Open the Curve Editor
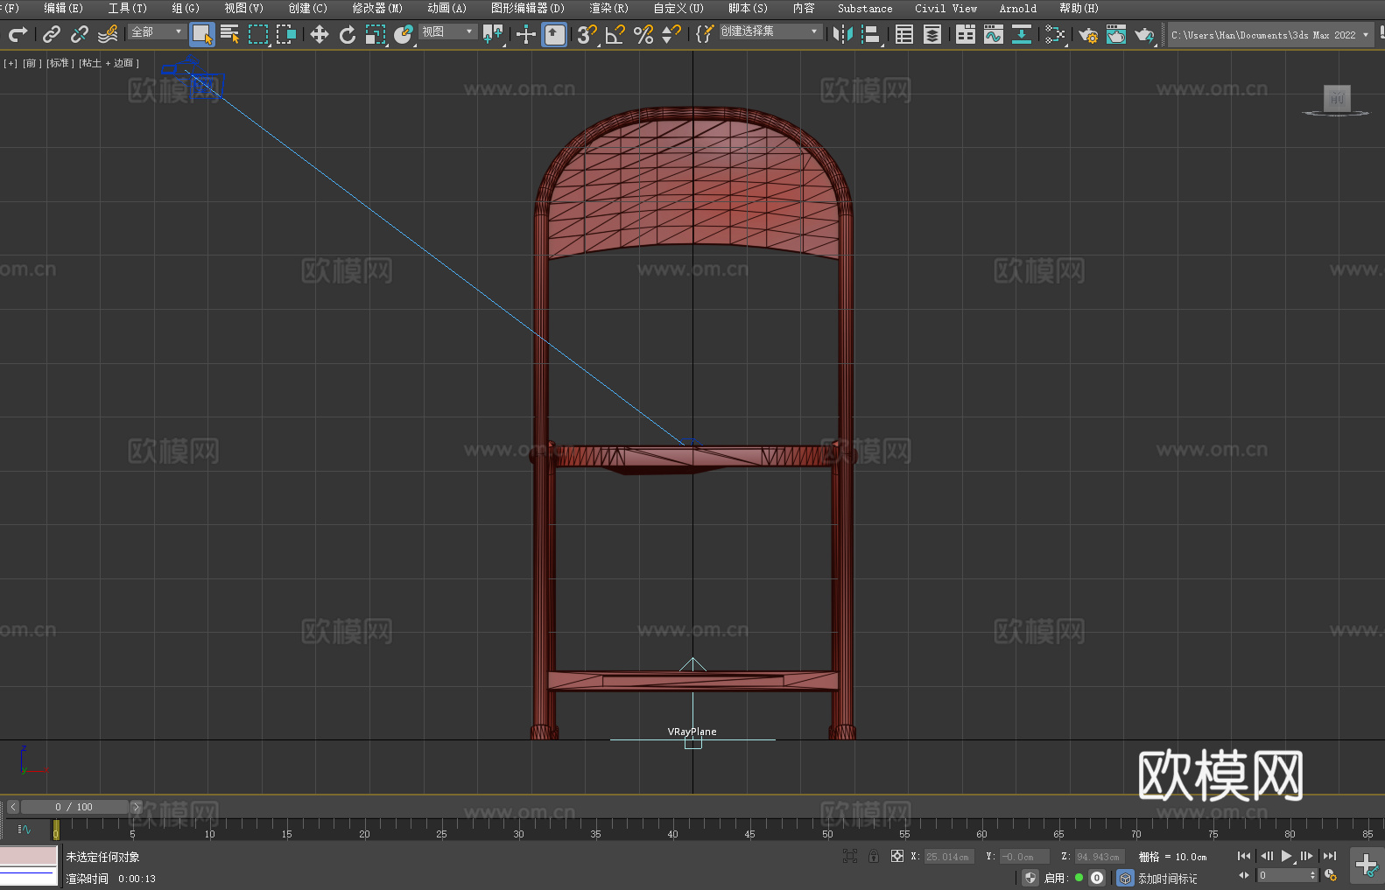Screen dimensions: 1385x890 tap(994, 34)
